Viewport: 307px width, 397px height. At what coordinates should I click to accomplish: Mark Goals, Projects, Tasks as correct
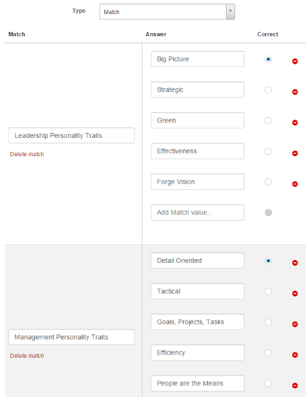(268, 322)
